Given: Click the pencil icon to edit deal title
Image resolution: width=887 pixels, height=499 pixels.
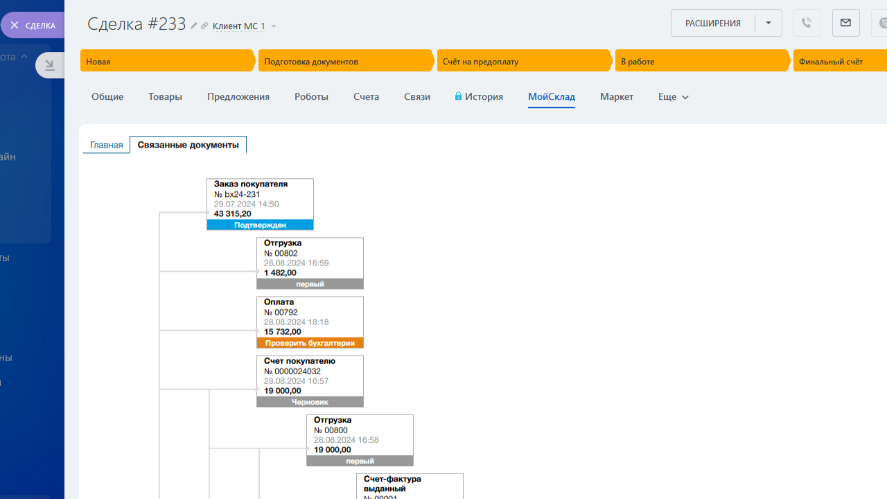Looking at the screenshot, I should (194, 26).
